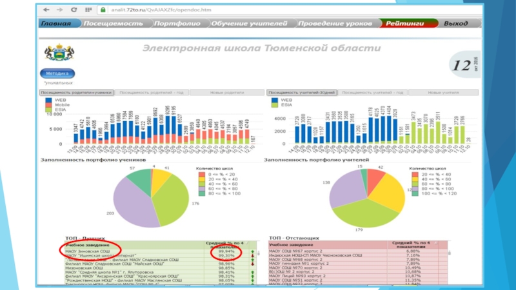Click the blue WEB legend swatch in teachers chart
The height and width of the screenshot is (290, 516).
273,101
